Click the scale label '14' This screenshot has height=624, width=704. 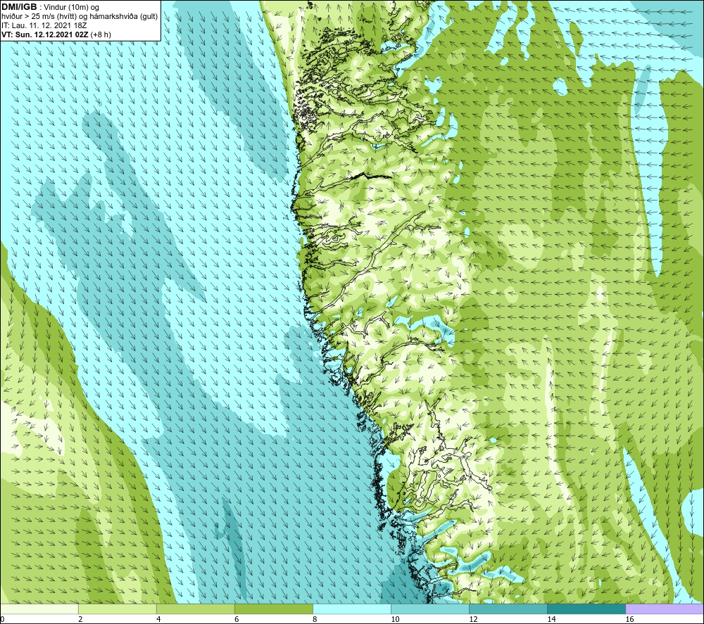(x=551, y=620)
